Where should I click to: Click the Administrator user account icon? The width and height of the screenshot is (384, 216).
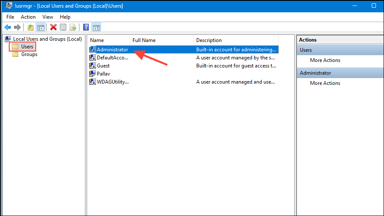92,49
